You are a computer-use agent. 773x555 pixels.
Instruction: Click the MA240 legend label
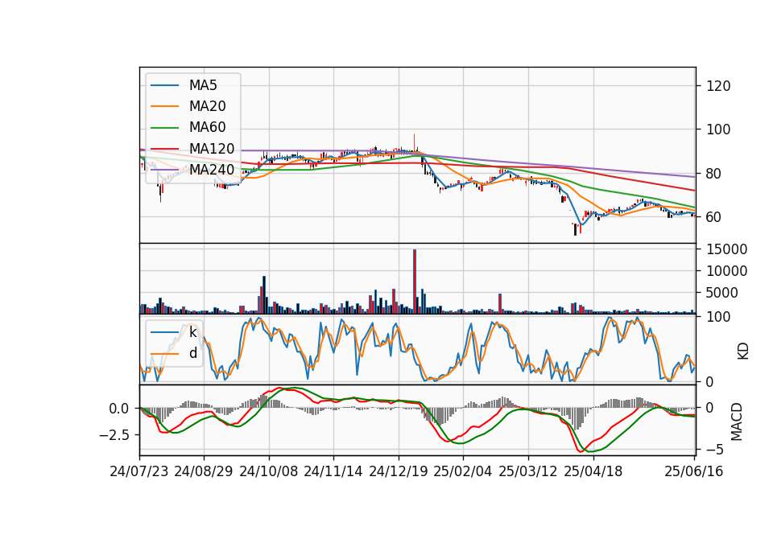pyautogui.click(x=212, y=170)
